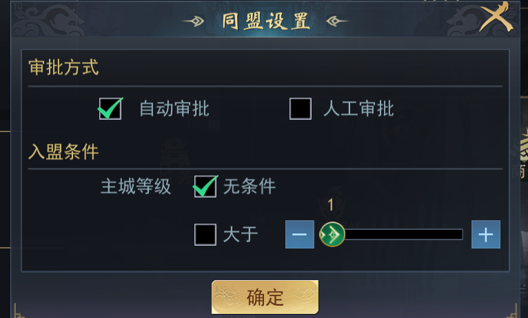Click the 人工审批 text label

[x=358, y=109]
